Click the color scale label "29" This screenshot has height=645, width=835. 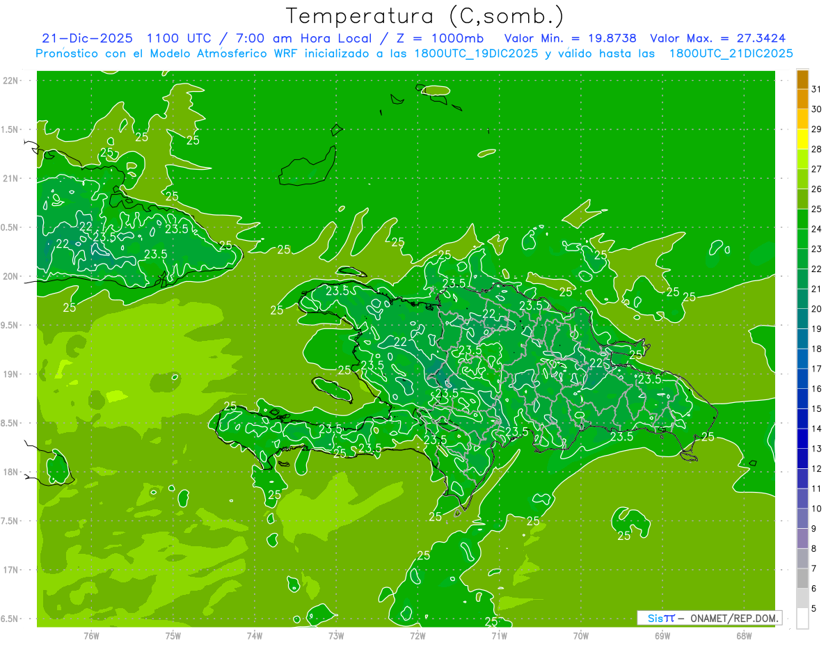pyautogui.click(x=816, y=129)
